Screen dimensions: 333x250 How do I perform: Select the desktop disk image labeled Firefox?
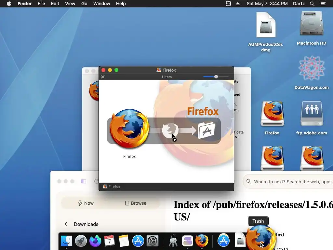272,114
